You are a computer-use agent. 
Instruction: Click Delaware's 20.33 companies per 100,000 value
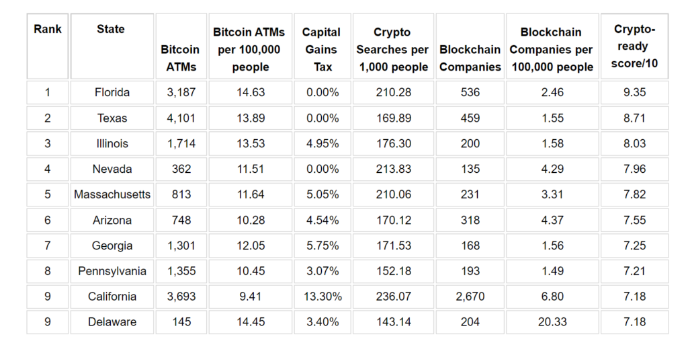point(552,321)
